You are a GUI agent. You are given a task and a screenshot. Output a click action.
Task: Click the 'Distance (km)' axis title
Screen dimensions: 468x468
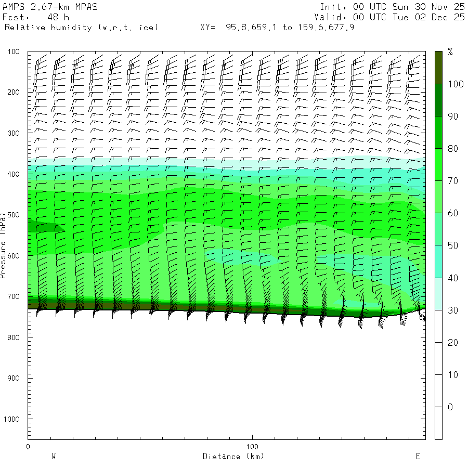pos(233,457)
